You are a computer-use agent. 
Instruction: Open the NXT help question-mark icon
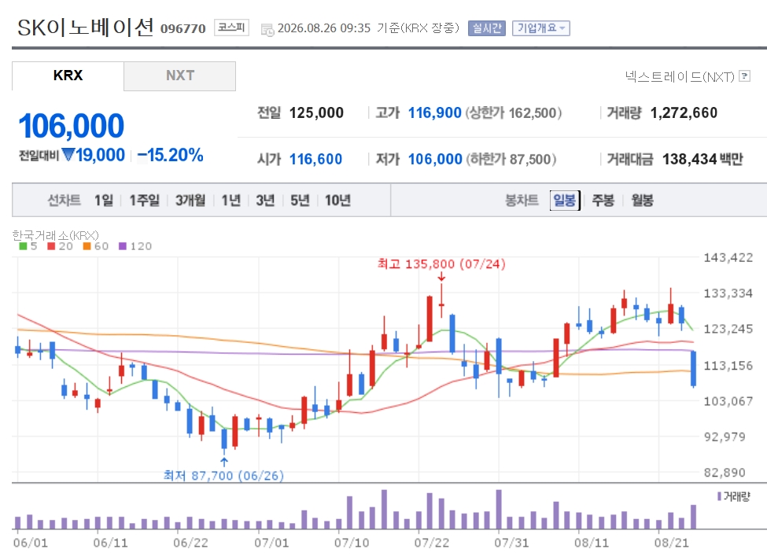744,76
